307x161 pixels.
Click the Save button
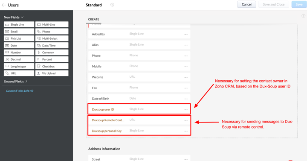click(299, 4)
